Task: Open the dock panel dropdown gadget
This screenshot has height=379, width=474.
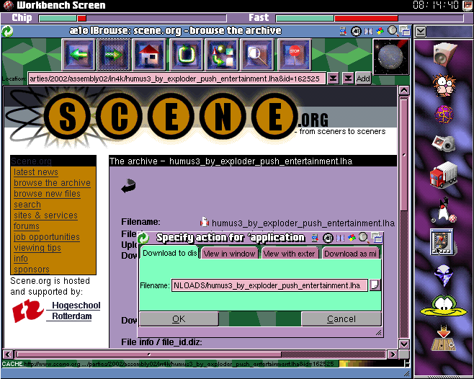Action: coord(421,31)
